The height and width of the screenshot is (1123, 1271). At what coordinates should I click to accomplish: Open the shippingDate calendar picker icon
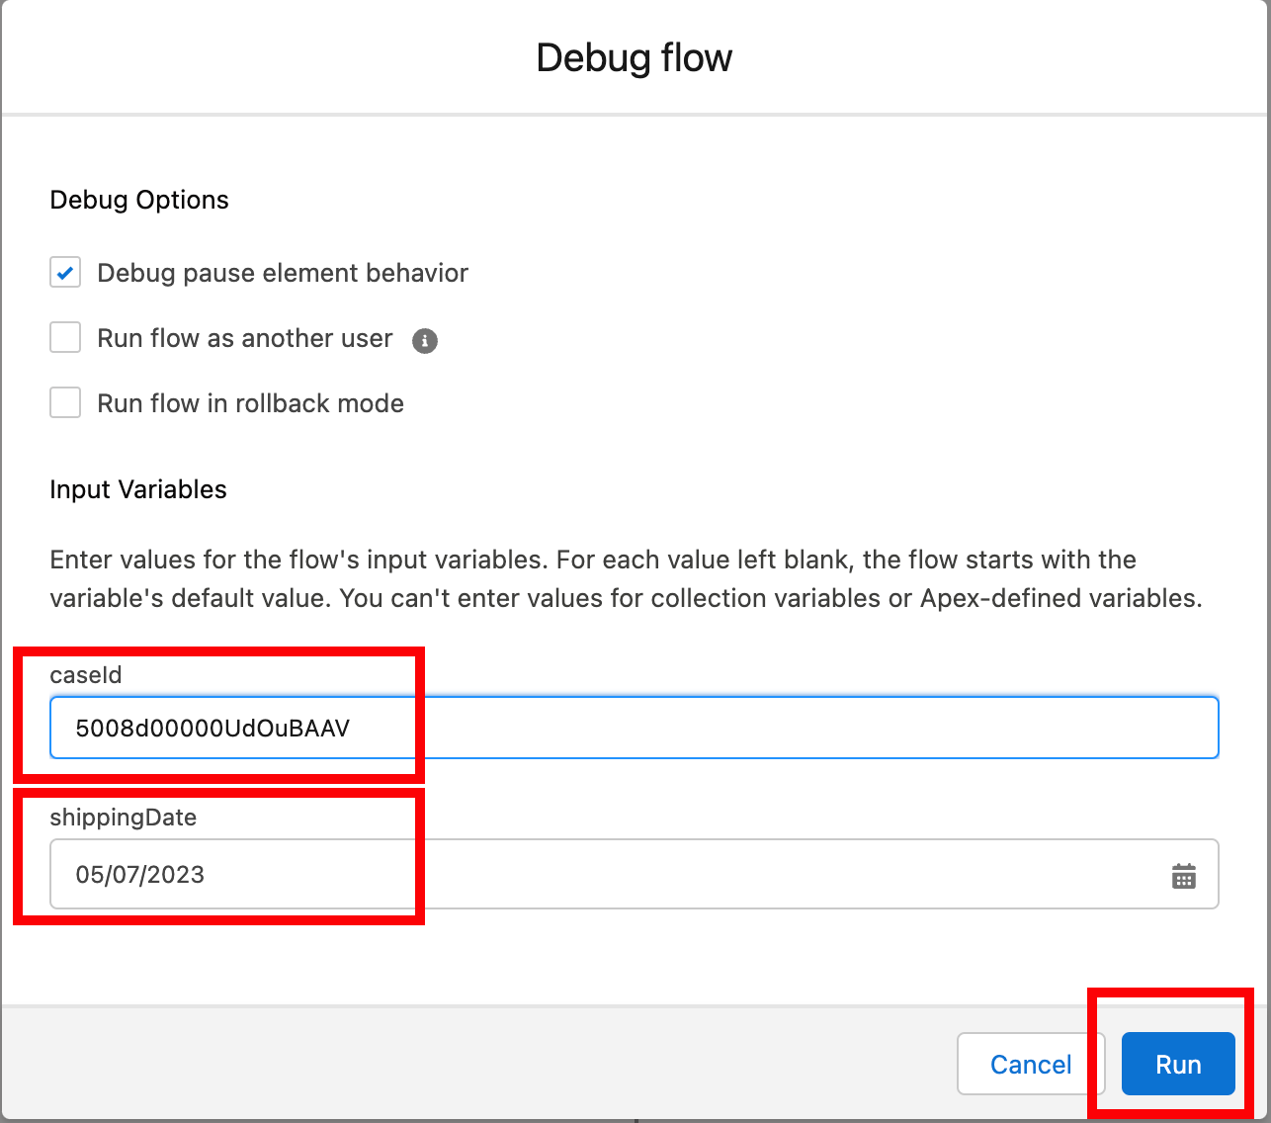(x=1183, y=876)
